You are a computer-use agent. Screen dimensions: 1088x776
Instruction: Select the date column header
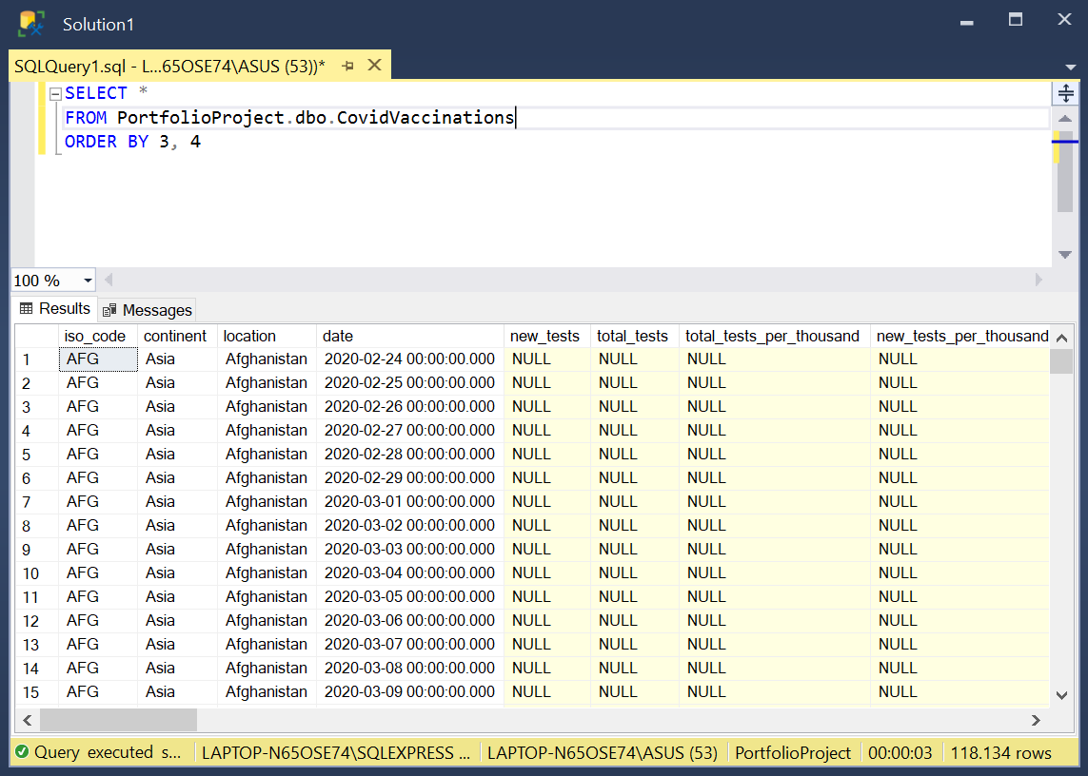click(410, 337)
